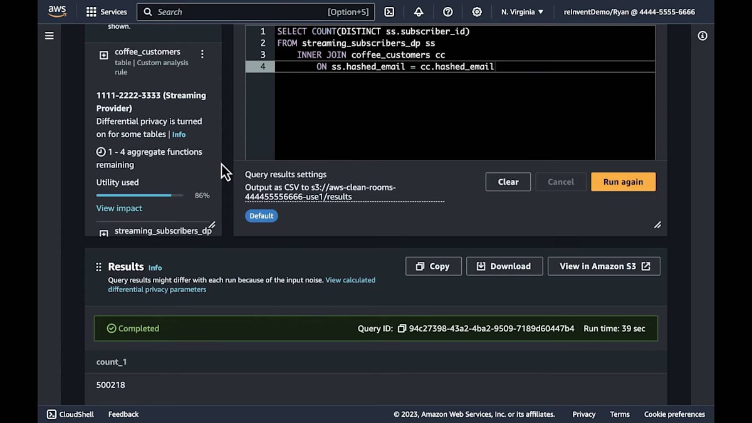This screenshot has height=423, width=752.
Task: Click the Run again button
Action: [x=623, y=182]
